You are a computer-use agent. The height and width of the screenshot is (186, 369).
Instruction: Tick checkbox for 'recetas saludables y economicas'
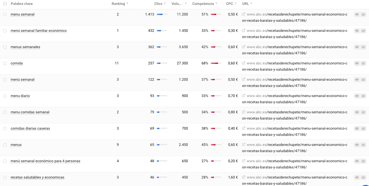click(5, 177)
